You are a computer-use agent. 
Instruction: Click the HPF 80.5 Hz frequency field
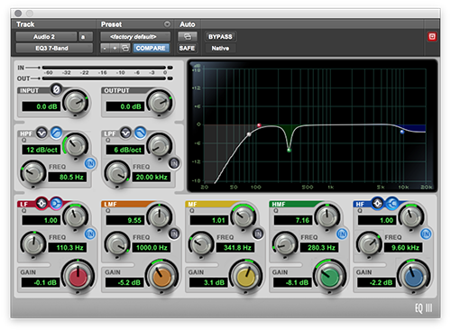click(68, 177)
